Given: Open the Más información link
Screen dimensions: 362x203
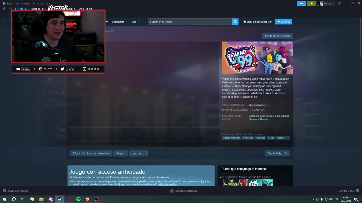Looking at the screenshot, I should (167, 184).
